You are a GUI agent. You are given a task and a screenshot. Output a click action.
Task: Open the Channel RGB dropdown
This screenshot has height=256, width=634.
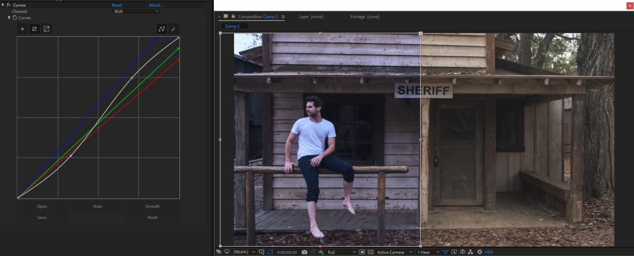(136, 11)
